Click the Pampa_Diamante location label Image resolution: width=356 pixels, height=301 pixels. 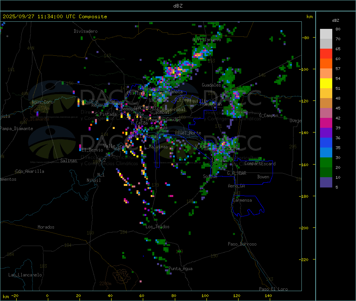17,129
